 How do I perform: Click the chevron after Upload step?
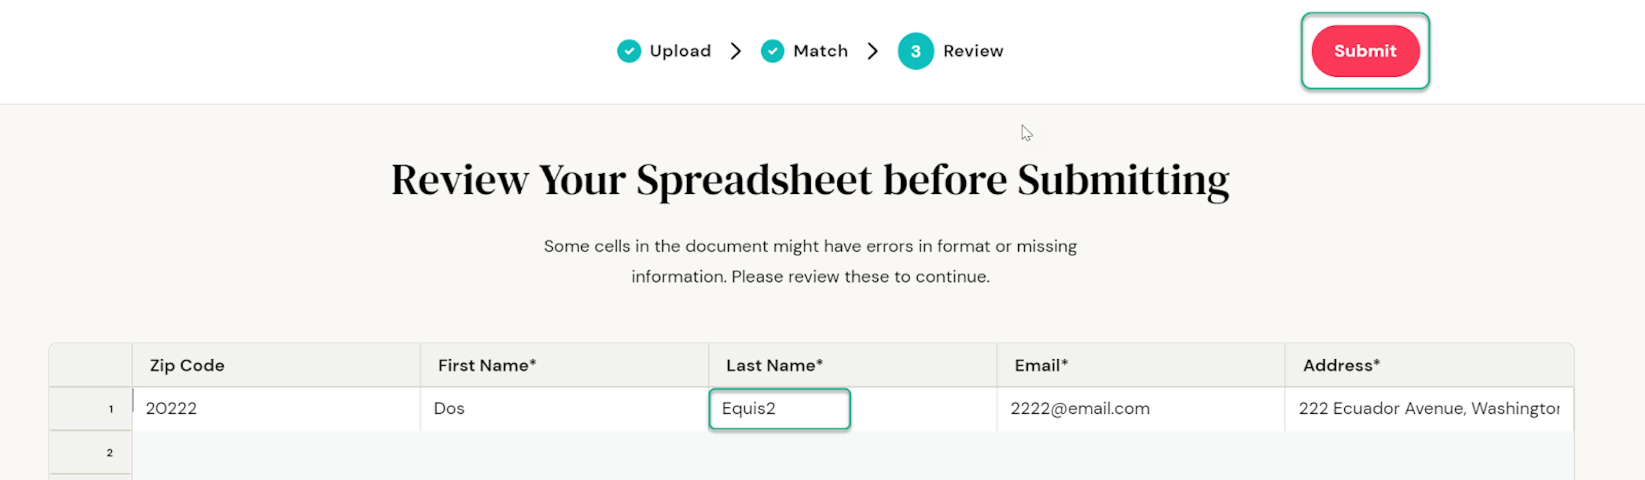pos(736,51)
